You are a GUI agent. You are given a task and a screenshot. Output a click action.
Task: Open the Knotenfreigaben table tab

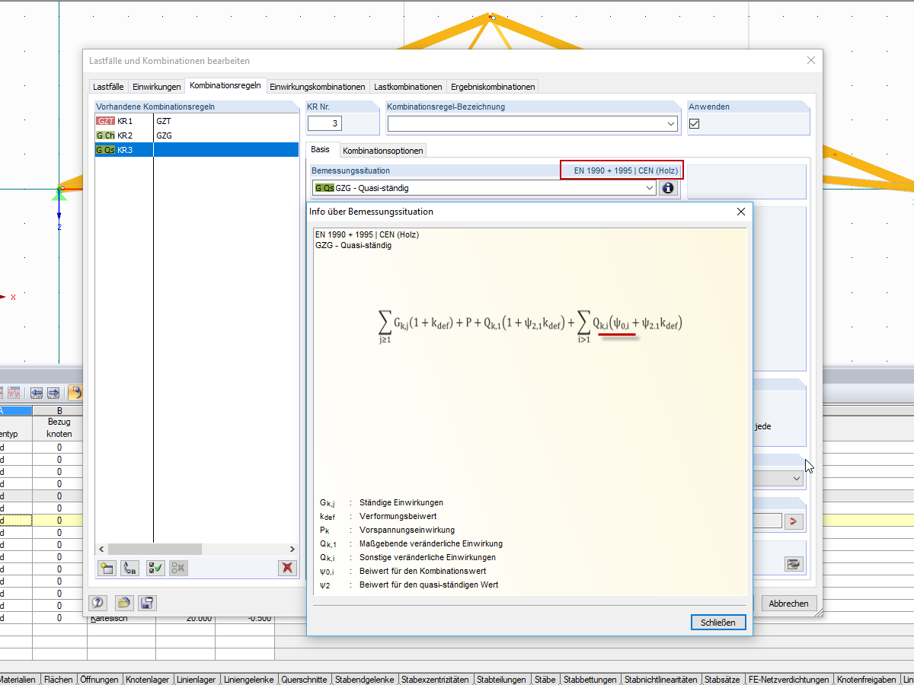click(867, 680)
